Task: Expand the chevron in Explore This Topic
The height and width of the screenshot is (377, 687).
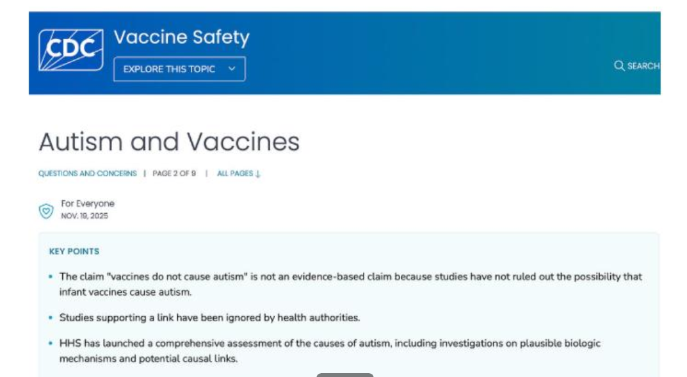Action: (x=232, y=69)
